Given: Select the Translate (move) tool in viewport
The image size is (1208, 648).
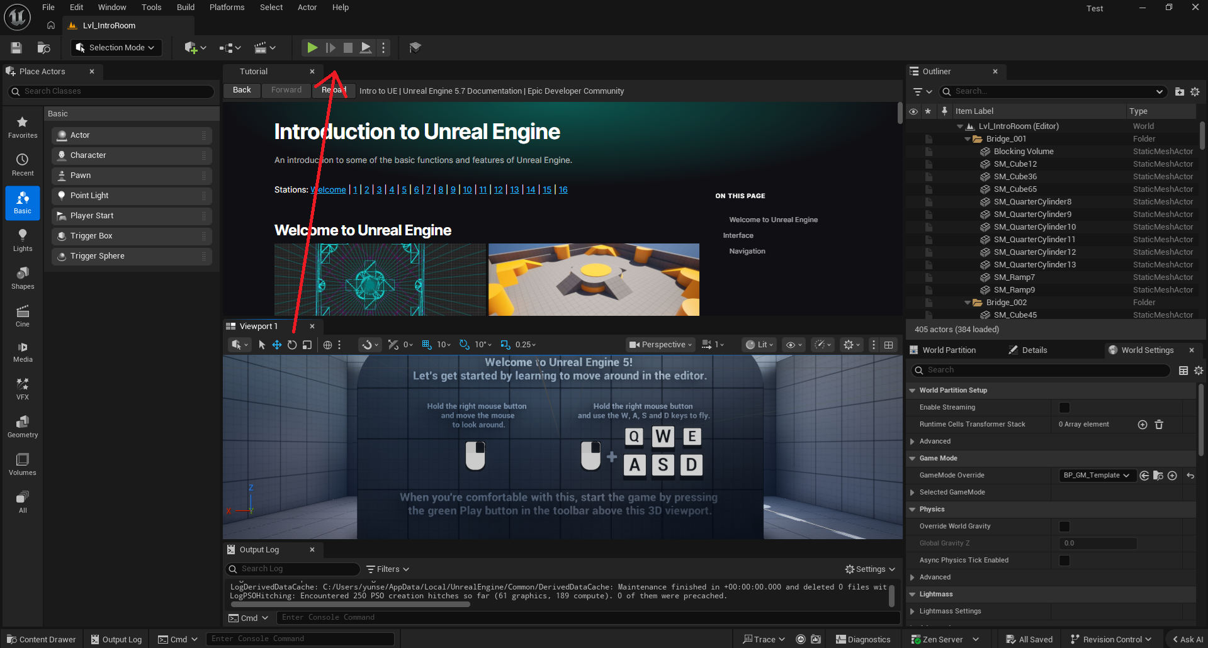Looking at the screenshot, I should click(277, 345).
